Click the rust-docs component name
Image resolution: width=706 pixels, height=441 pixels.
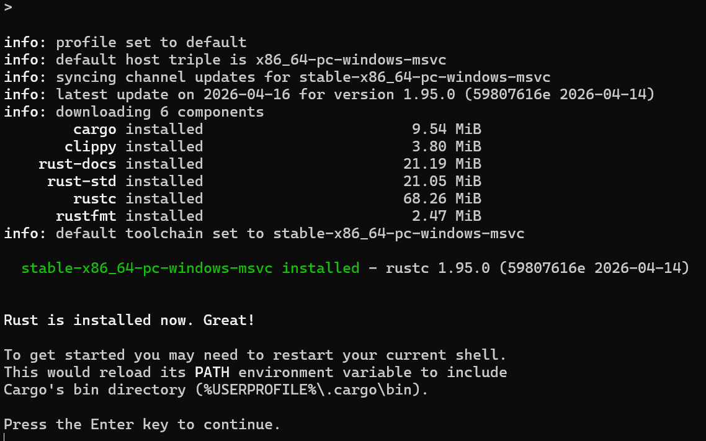pyautogui.click(x=78, y=164)
